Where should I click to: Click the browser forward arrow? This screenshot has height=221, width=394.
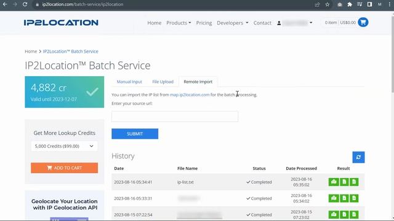[15, 4]
